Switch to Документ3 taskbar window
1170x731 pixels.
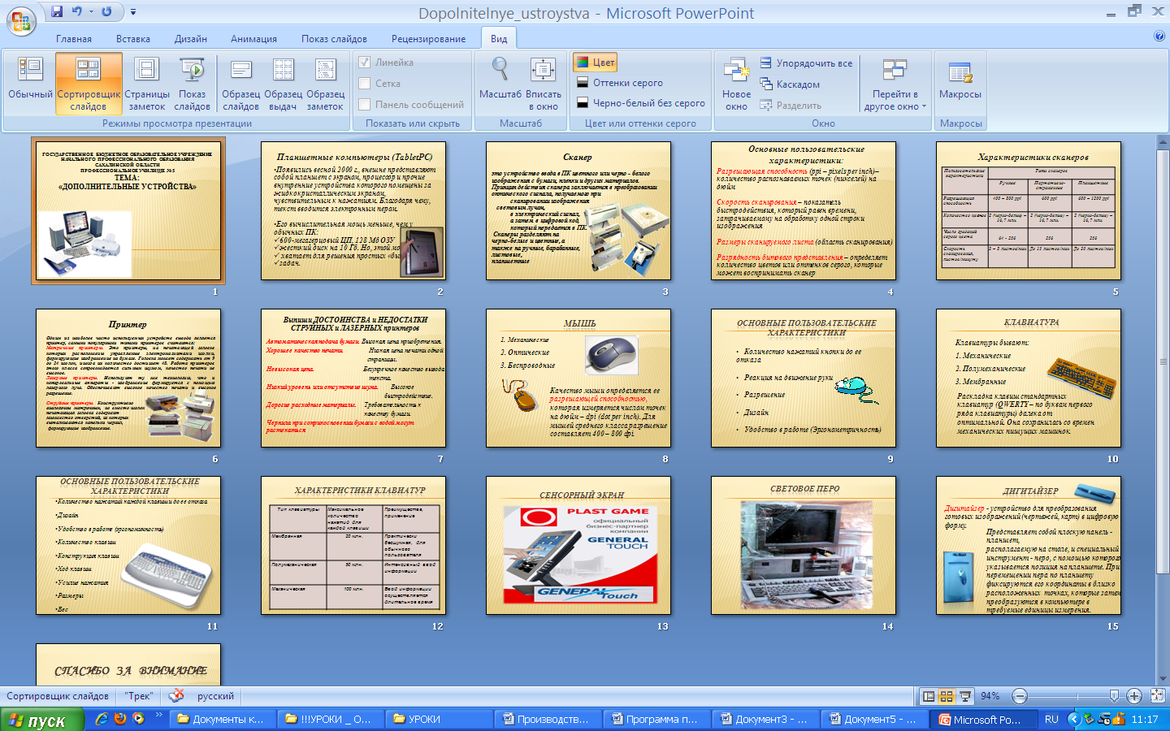[764, 719]
